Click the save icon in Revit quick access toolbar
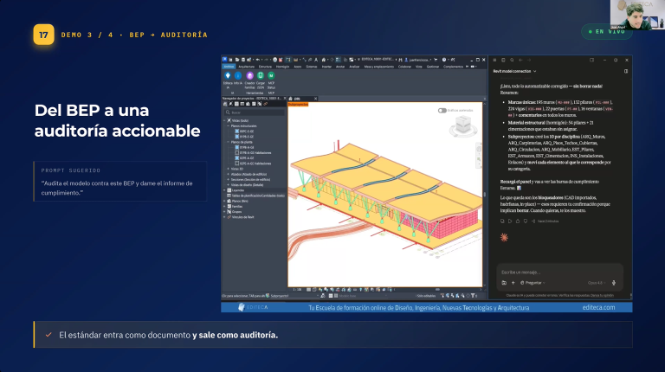 pos(243,60)
